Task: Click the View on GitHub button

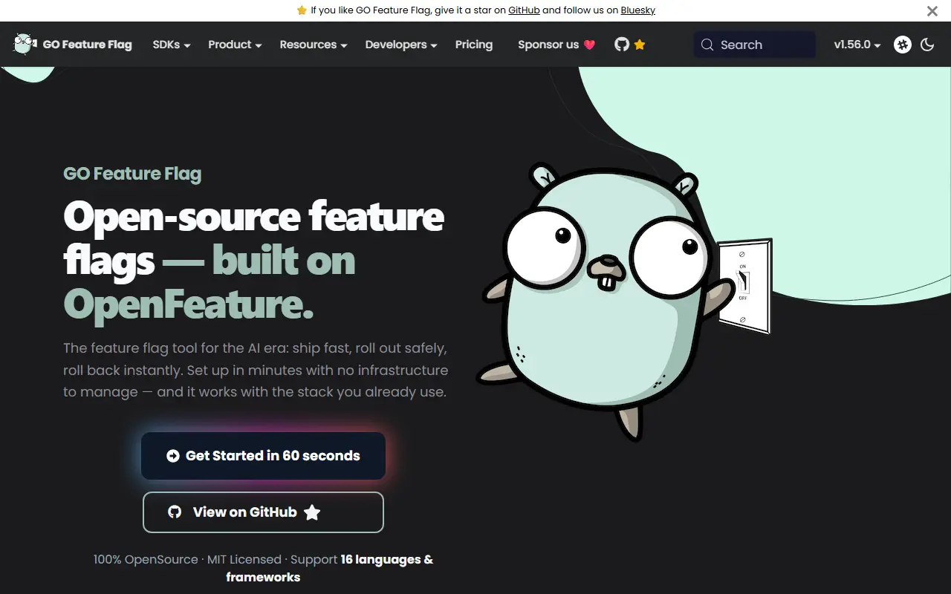Action: point(263,512)
